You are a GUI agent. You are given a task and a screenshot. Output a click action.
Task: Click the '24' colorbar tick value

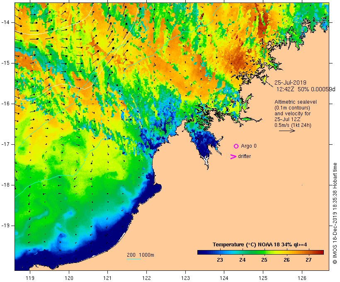pos(242,260)
